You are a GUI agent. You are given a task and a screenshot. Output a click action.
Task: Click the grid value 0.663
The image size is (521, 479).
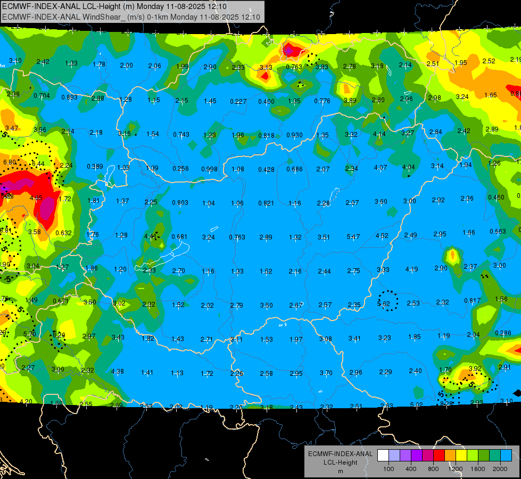[x=498, y=232]
